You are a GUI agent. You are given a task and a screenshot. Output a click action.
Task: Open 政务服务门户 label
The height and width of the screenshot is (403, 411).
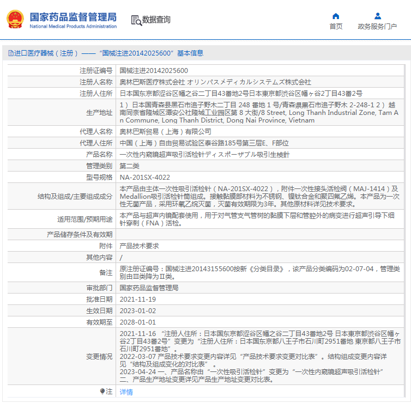[377, 27]
